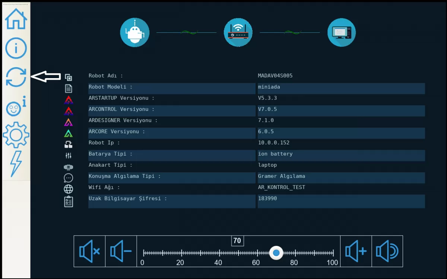Screen dimensions: 447x279
Task: Click the refresh arrows sidebar icon
Action: (16, 77)
